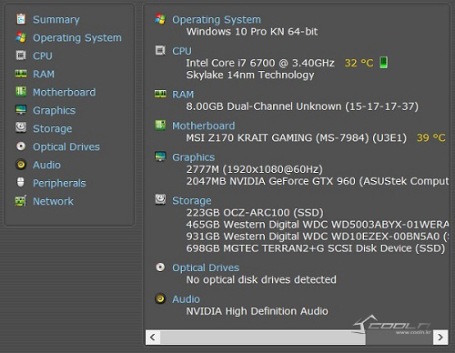Click '2777M (1920x1080@60Hz)' monitor text
This screenshot has width=455, height=353.
[254, 169]
